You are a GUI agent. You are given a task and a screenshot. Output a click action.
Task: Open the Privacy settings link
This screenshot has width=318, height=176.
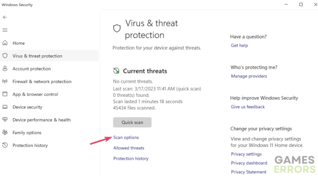click(x=246, y=154)
